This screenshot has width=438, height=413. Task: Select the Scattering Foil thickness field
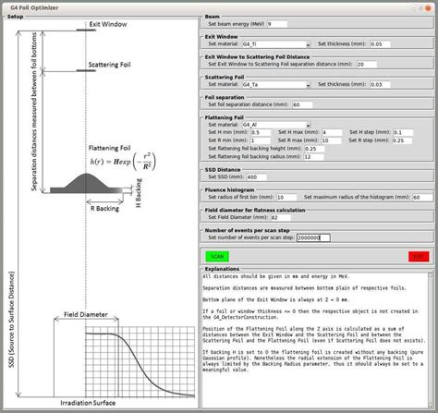click(x=380, y=85)
